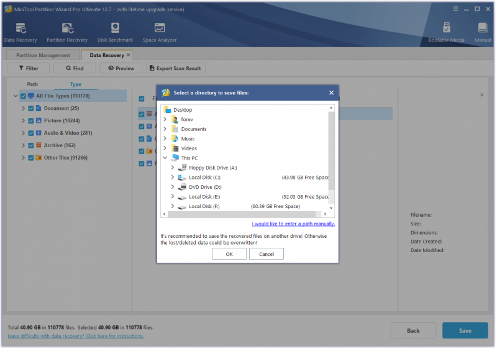The image size is (497, 349).
Task: Open the Disk Benchmark tool icon
Action: [116, 28]
